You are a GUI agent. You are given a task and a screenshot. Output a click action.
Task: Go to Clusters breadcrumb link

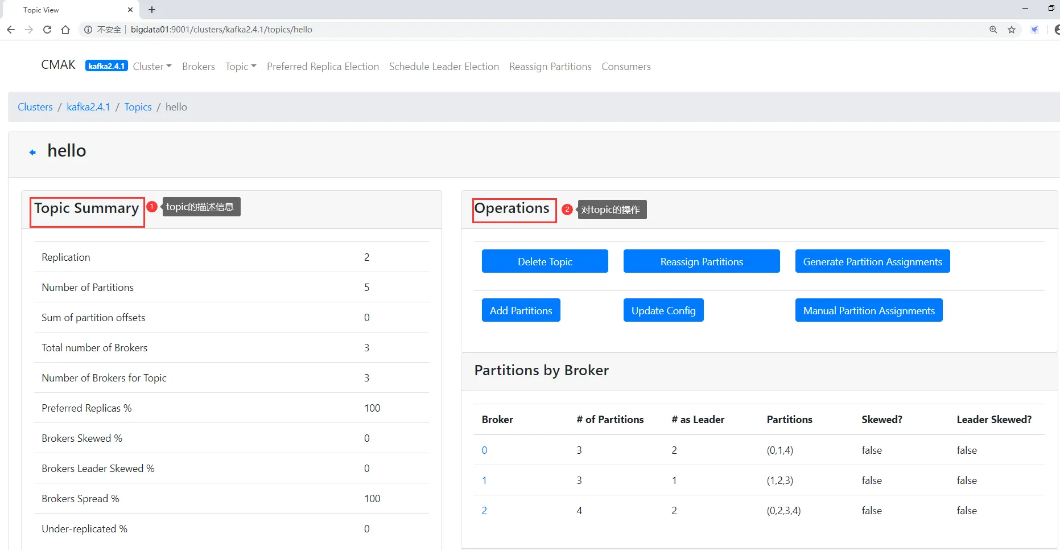[35, 107]
